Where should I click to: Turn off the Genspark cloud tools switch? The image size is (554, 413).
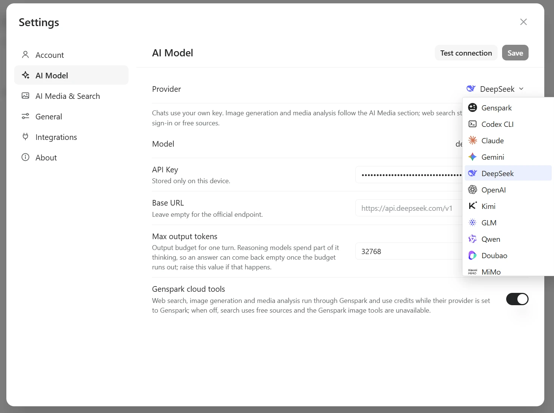(517, 299)
